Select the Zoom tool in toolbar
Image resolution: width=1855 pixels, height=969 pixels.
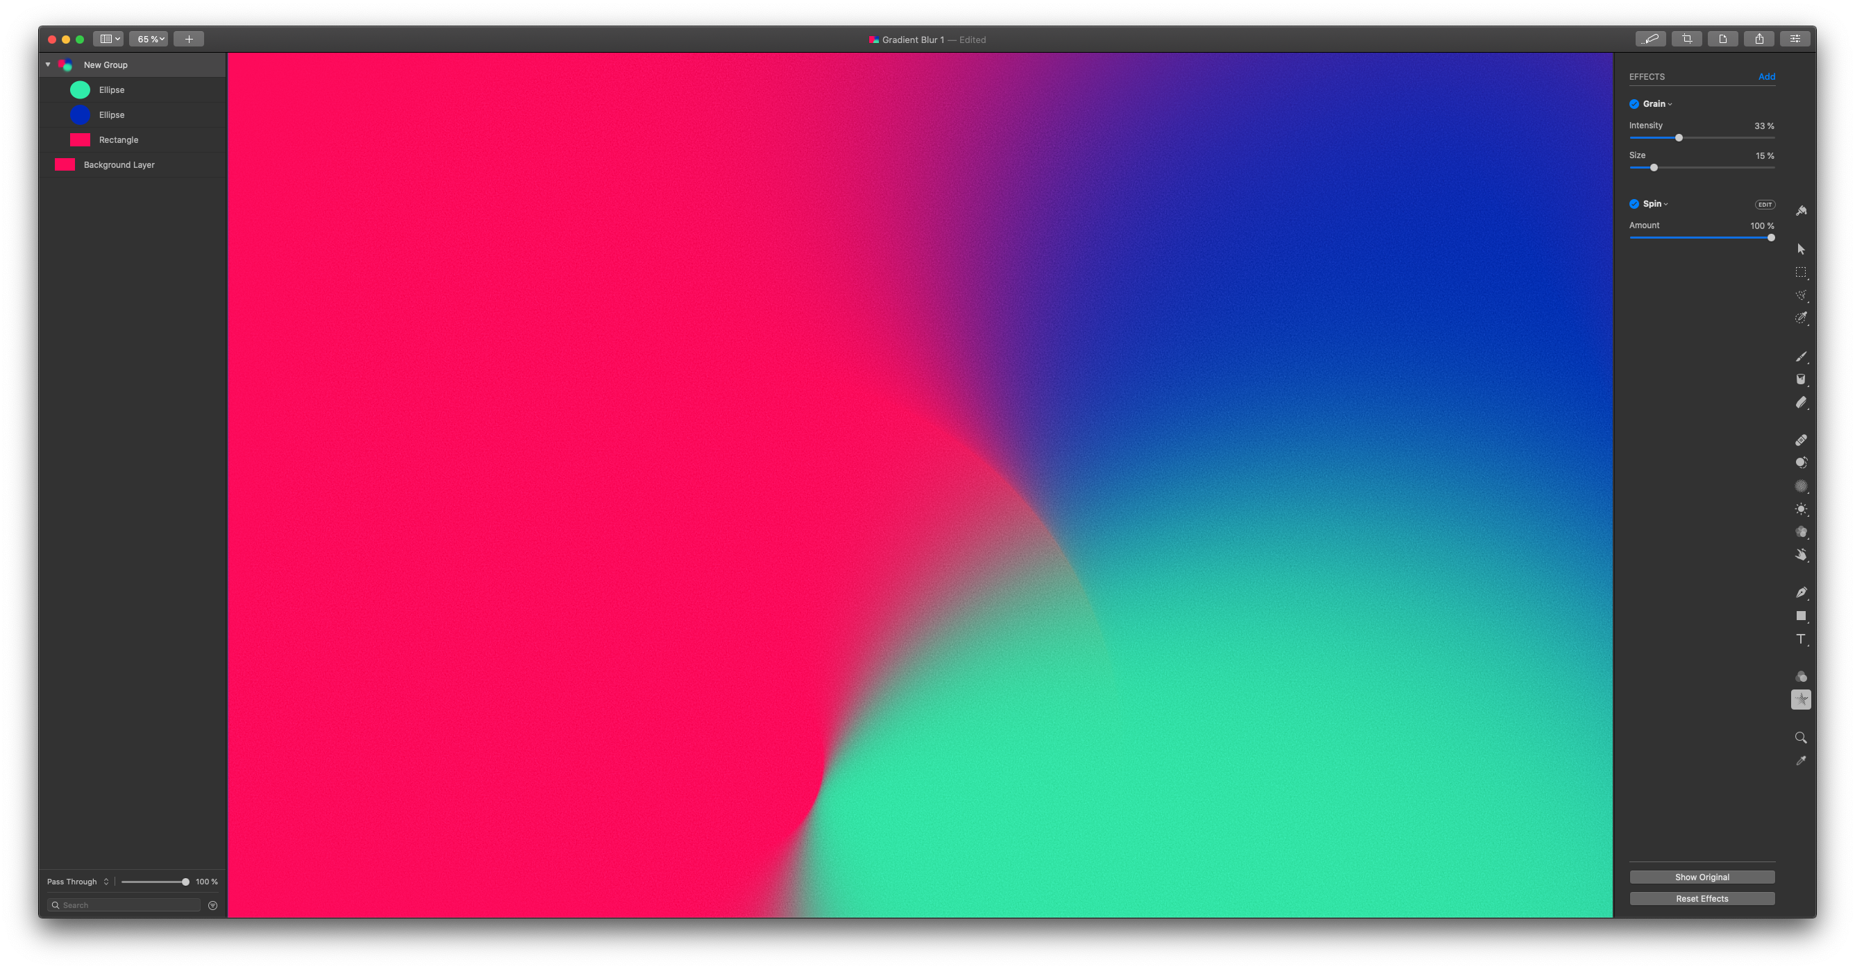(1801, 736)
